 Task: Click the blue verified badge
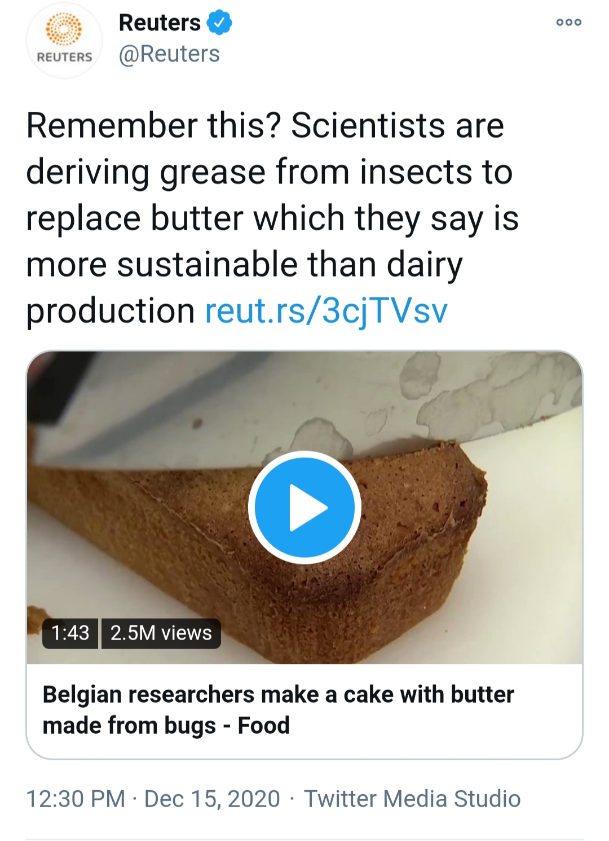pyautogui.click(x=219, y=23)
